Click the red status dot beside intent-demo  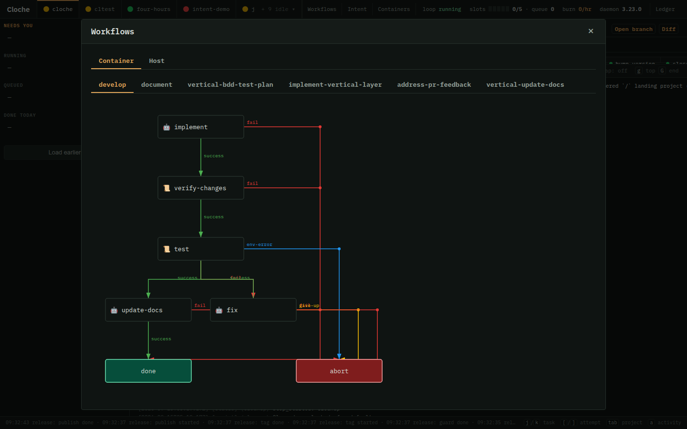pyautogui.click(x=186, y=9)
